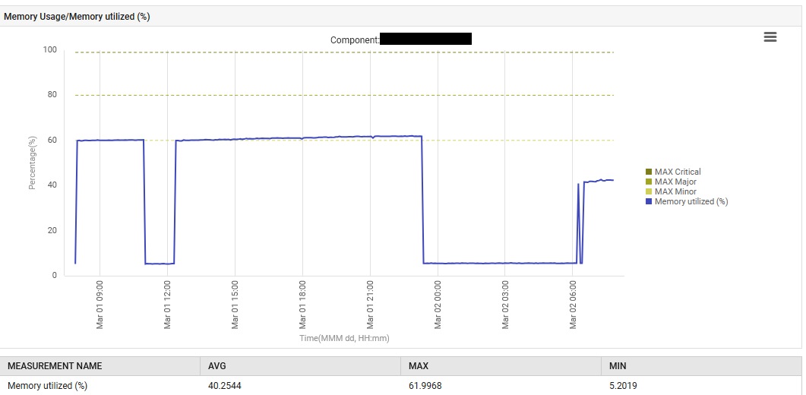The image size is (806, 395).
Task: Click the panel title Memory Usage/Memory utilized (%)
Action: pos(77,17)
